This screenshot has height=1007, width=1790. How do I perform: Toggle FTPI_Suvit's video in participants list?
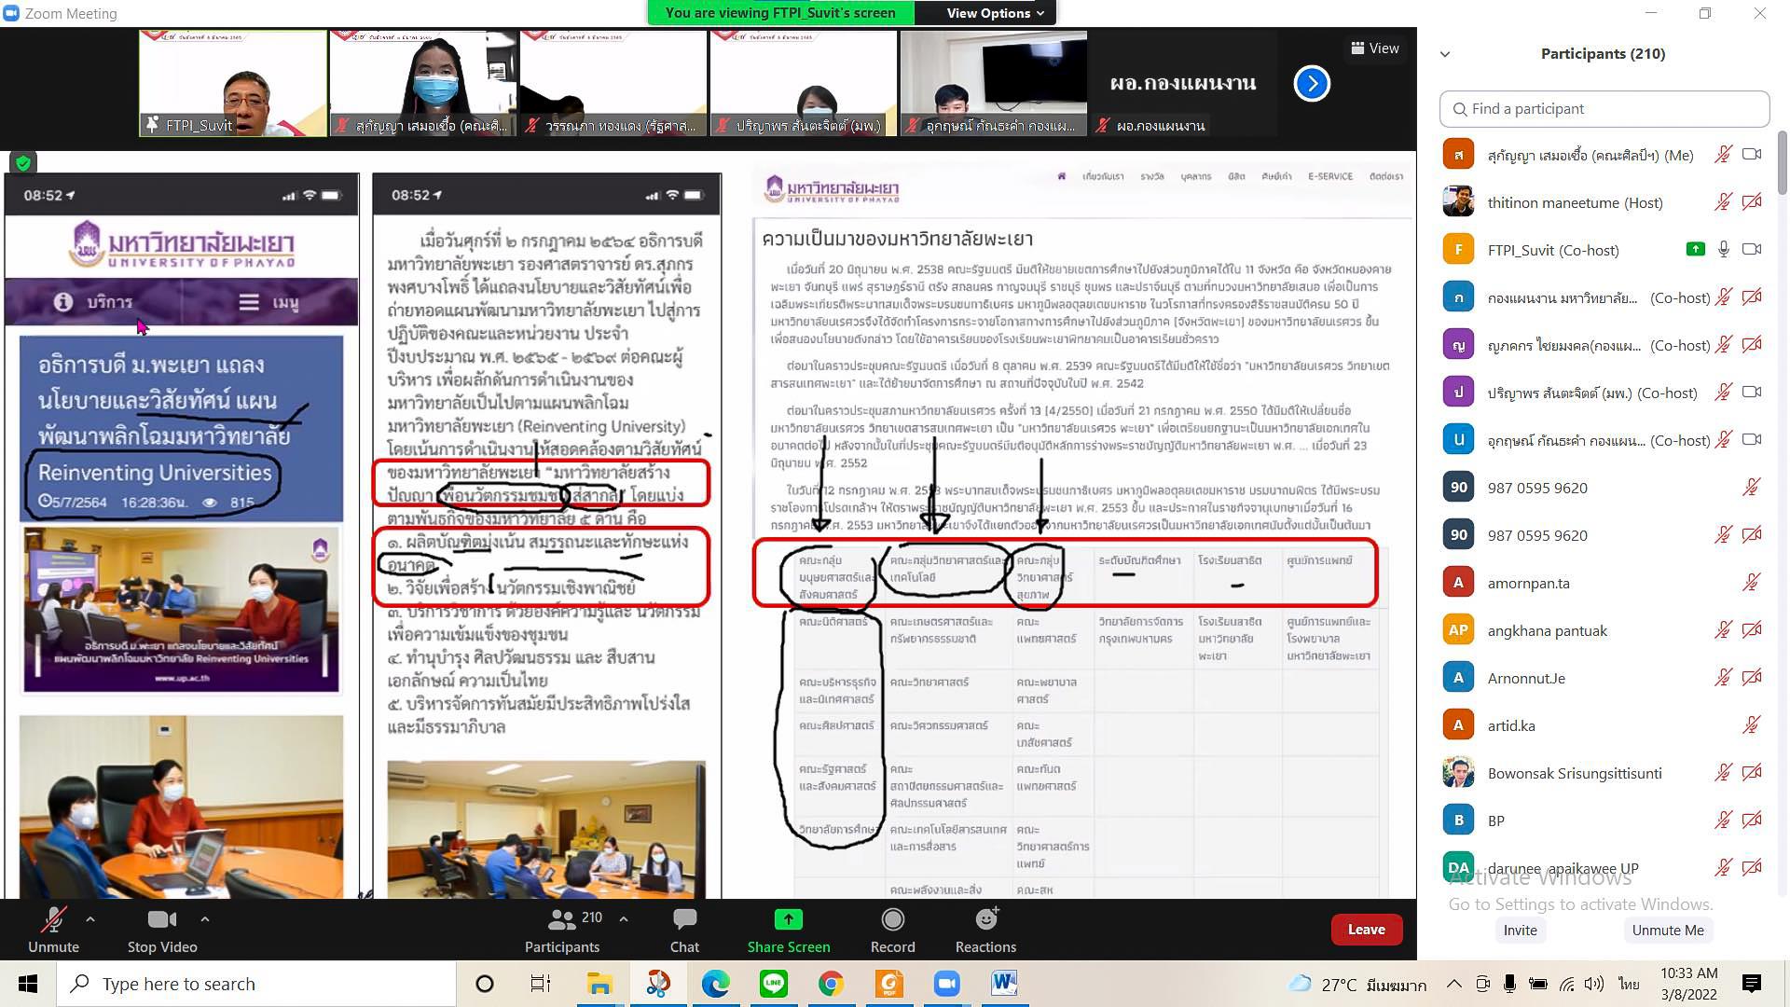coord(1752,249)
